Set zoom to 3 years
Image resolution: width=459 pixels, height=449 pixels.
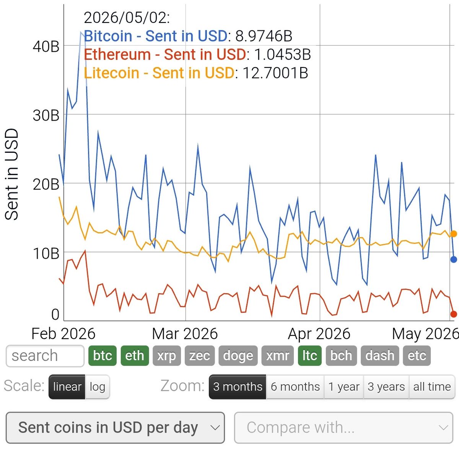coord(386,387)
